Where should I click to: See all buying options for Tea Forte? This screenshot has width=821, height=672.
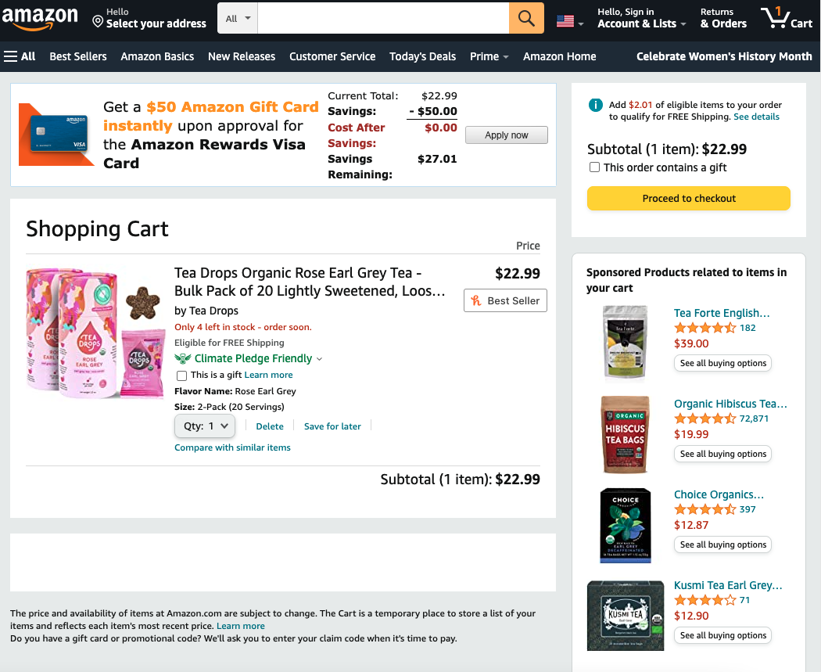(722, 363)
